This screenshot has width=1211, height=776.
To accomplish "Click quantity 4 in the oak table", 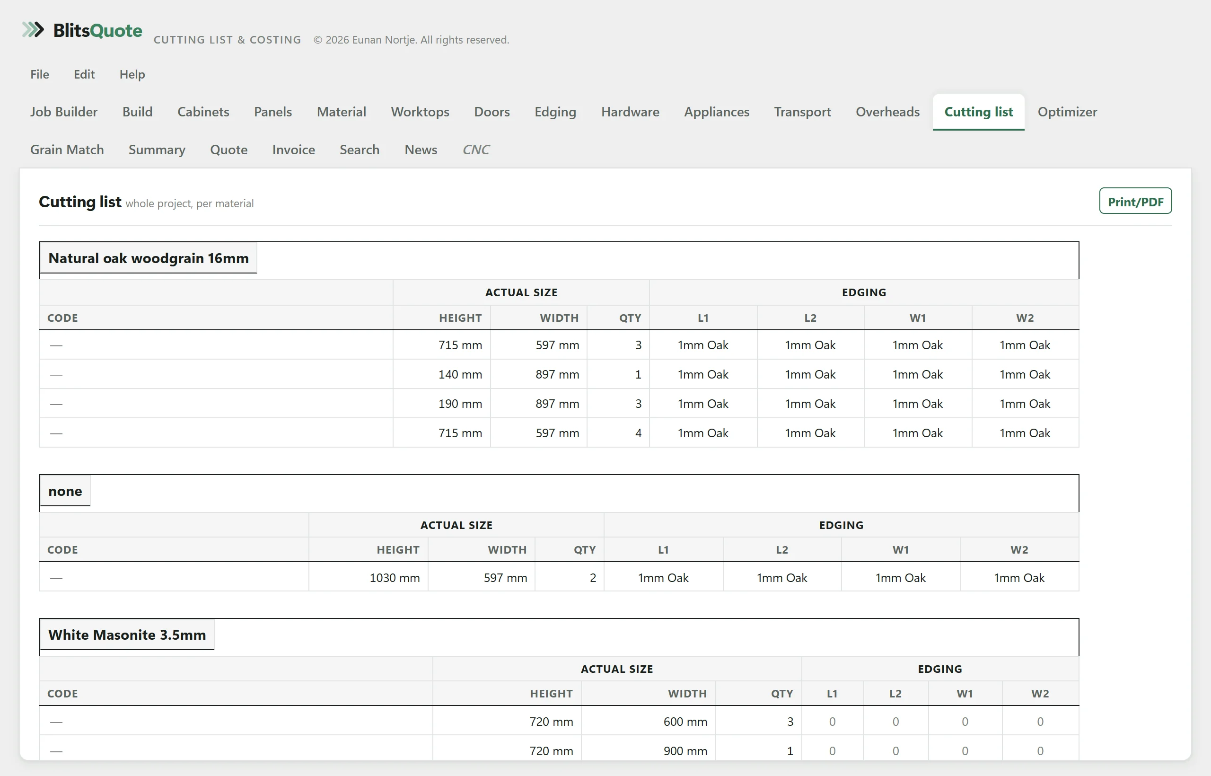I will click(618, 433).
